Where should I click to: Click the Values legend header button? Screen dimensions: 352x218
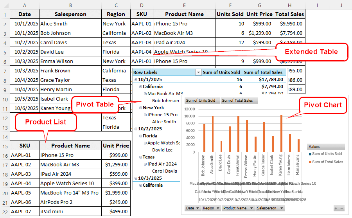(326, 147)
